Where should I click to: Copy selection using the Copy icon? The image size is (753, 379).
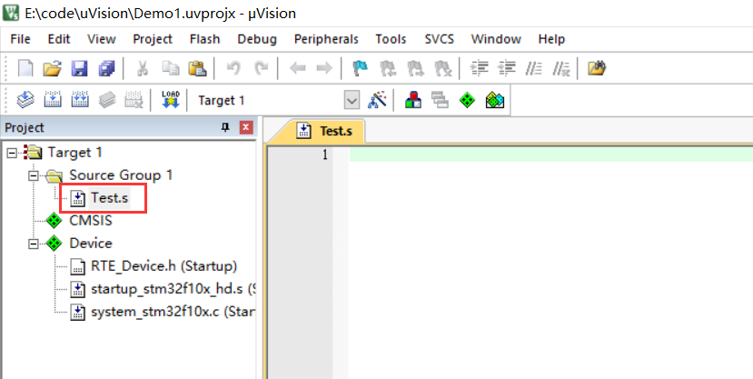[170, 69]
